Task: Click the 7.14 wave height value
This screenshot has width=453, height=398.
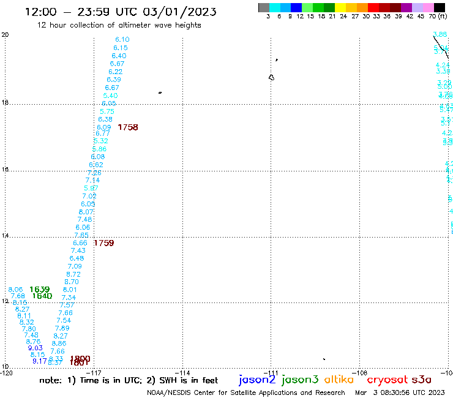Action: coord(92,181)
